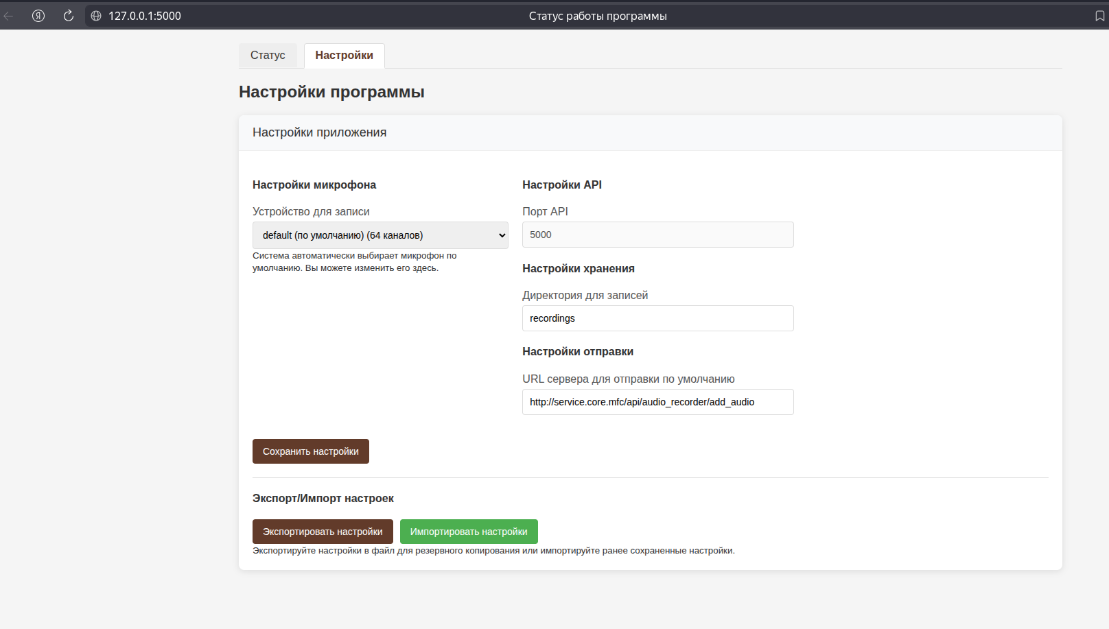
Task: Click the green 'Импортировать настройки' button
Action: [x=469, y=532]
